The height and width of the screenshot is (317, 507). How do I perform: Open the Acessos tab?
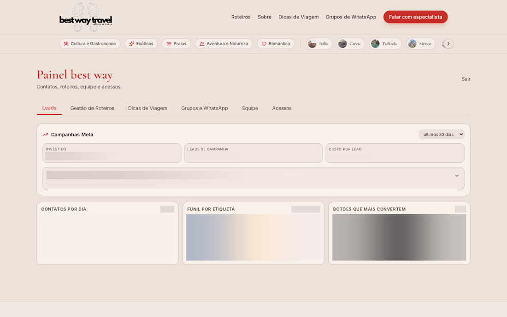point(282,108)
